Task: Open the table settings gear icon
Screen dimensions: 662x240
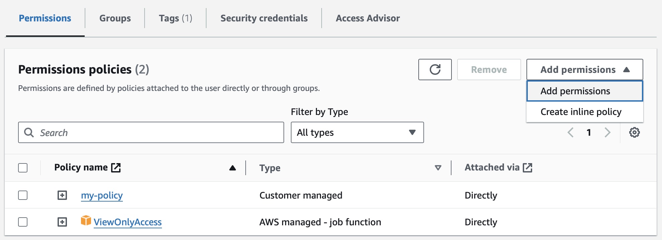Action: click(634, 132)
